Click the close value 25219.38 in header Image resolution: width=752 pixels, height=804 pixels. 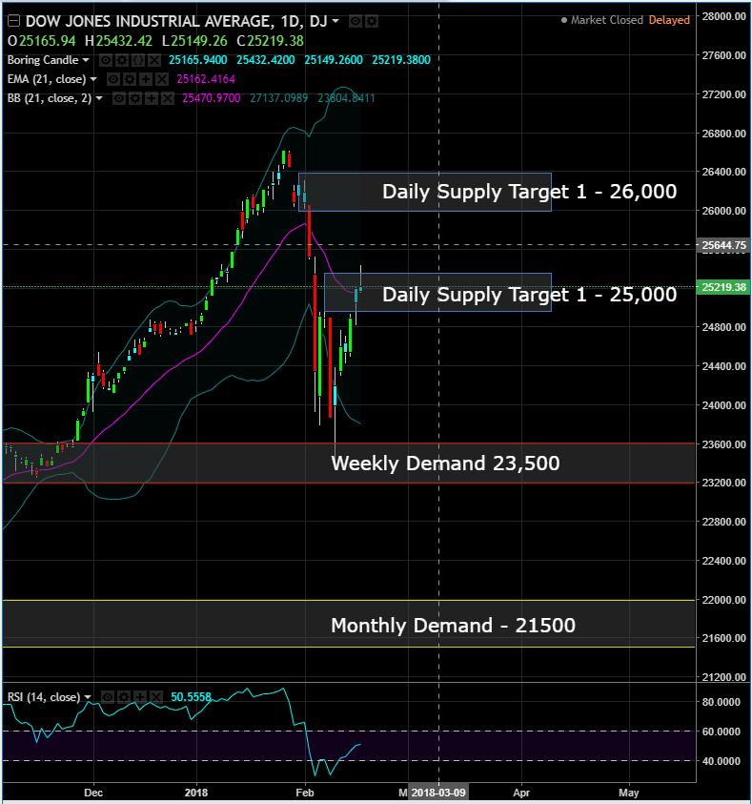275,41
